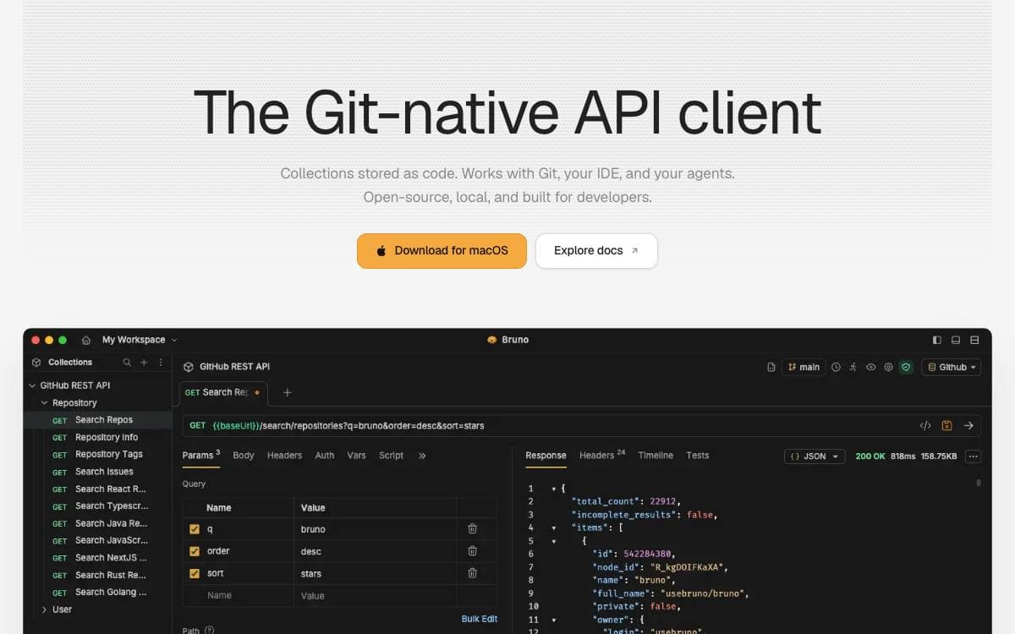Image resolution: width=1015 pixels, height=634 pixels.
Task: Open the JSON response format dropdown
Action: [815, 456]
